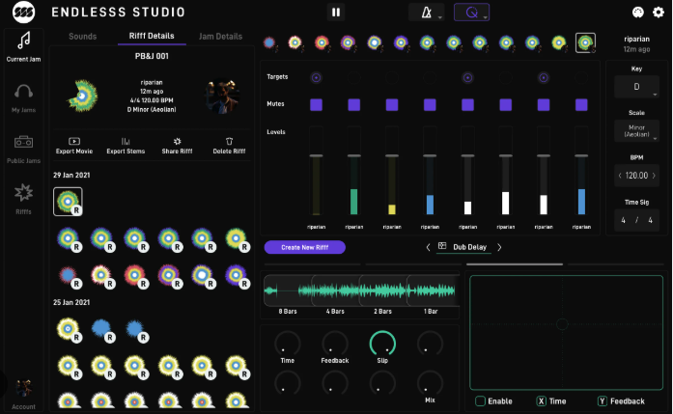Image resolution: width=673 pixels, height=414 pixels.
Task: Open the metronome dropdown arrow
Action: [x=440, y=17]
